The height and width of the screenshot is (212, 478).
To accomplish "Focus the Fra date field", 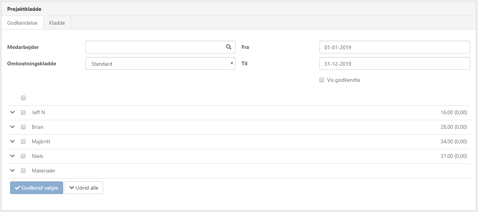I will [394, 47].
